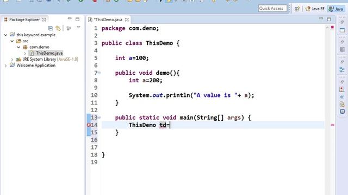The height and width of the screenshot is (195, 348).
Task: Open the Declaration view icon in the right trim
Action: (342, 104)
